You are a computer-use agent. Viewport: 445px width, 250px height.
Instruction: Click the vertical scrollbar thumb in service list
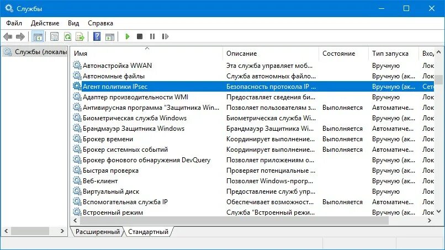point(439,79)
